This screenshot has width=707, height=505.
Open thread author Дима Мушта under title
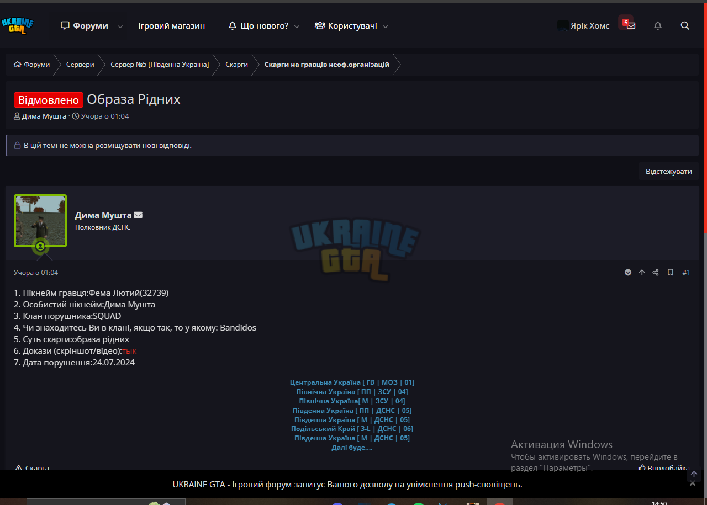click(44, 116)
